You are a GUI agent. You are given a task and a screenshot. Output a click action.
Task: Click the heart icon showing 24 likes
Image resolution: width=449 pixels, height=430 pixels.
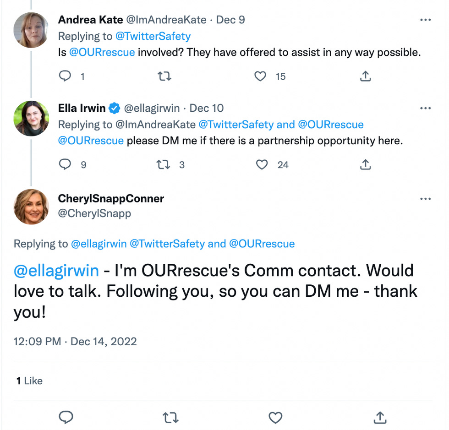pyautogui.click(x=262, y=164)
